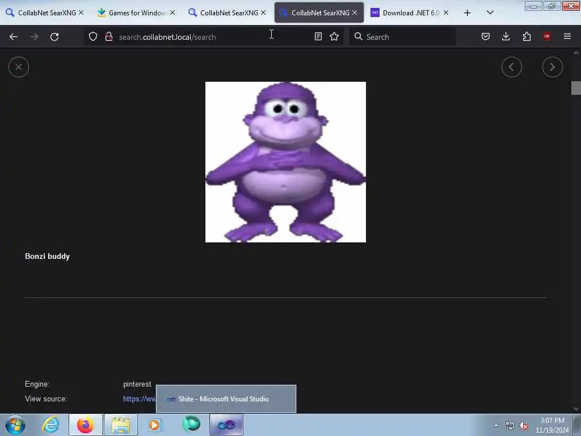This screenshot has width=581, height=436.
Task: Click the 'pinterest' engine value
Action: (137, 384)
